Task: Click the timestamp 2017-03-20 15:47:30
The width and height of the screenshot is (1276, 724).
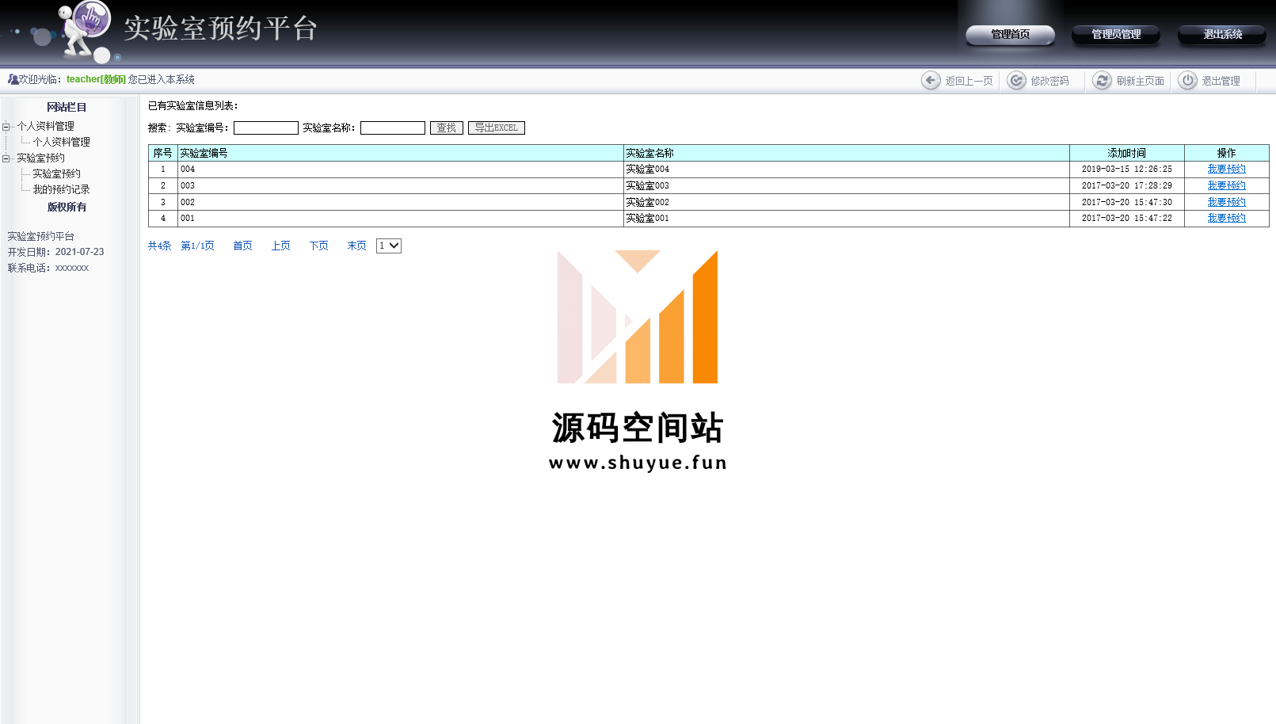Action: (x=1126, y=202)
